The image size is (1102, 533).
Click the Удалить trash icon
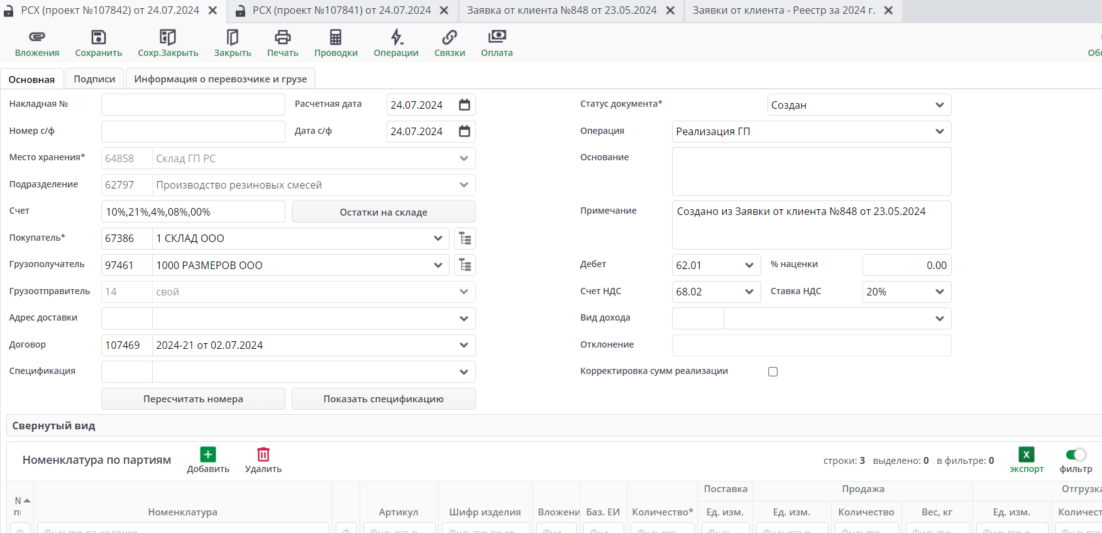(263, 454)
